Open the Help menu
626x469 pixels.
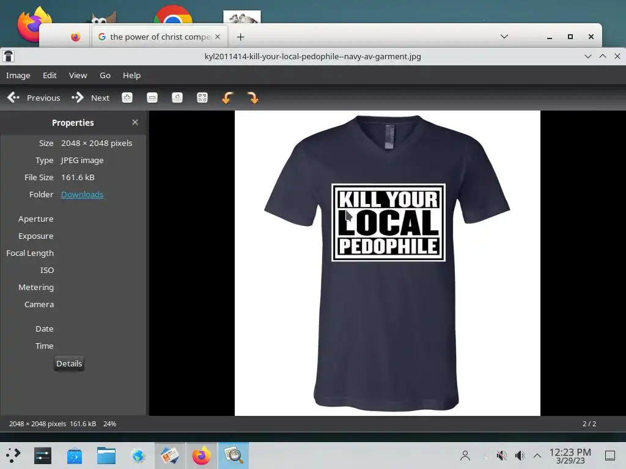coord(132,75)
